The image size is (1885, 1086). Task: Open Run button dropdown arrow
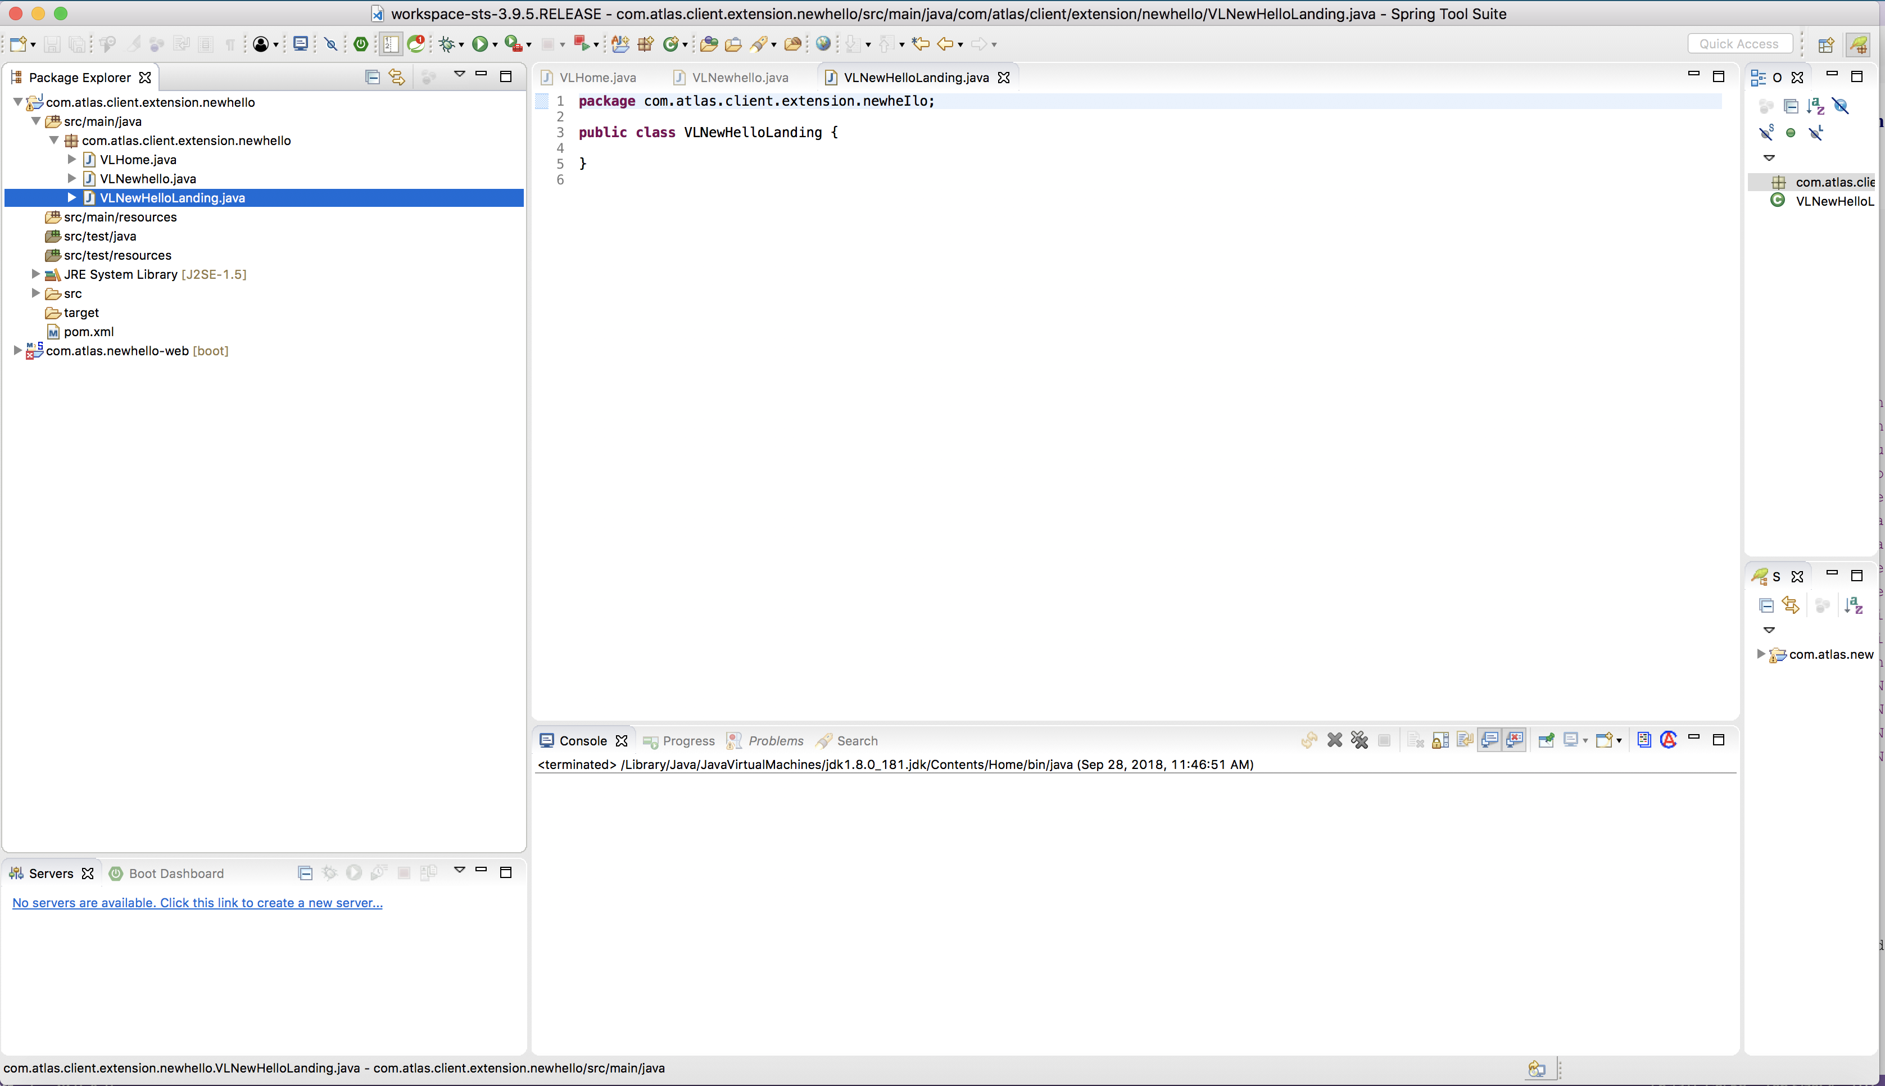pos(495,45)
